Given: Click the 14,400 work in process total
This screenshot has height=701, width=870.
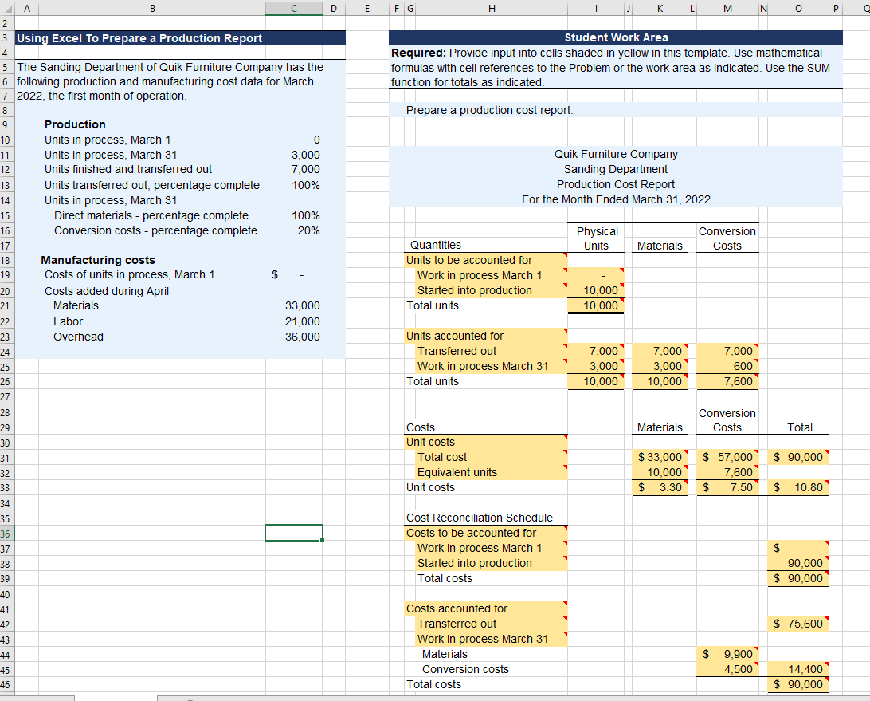Looking at the screenshot, I should (x=797, y=669).
